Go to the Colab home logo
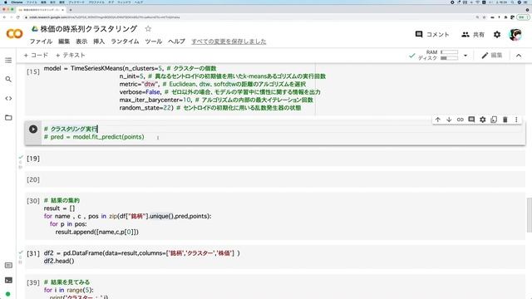 [15, 33]
